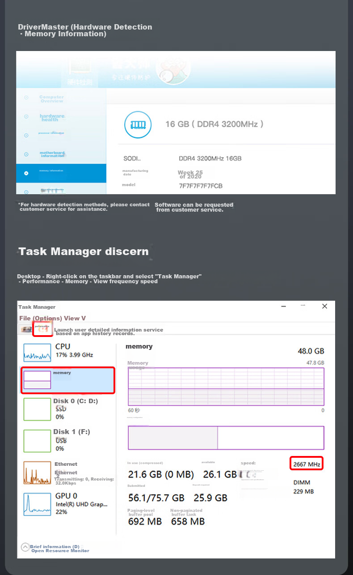This screenshot has height=575, width=353.
Task: Open Resource Monitor link
Action: [x=60, y=551]
